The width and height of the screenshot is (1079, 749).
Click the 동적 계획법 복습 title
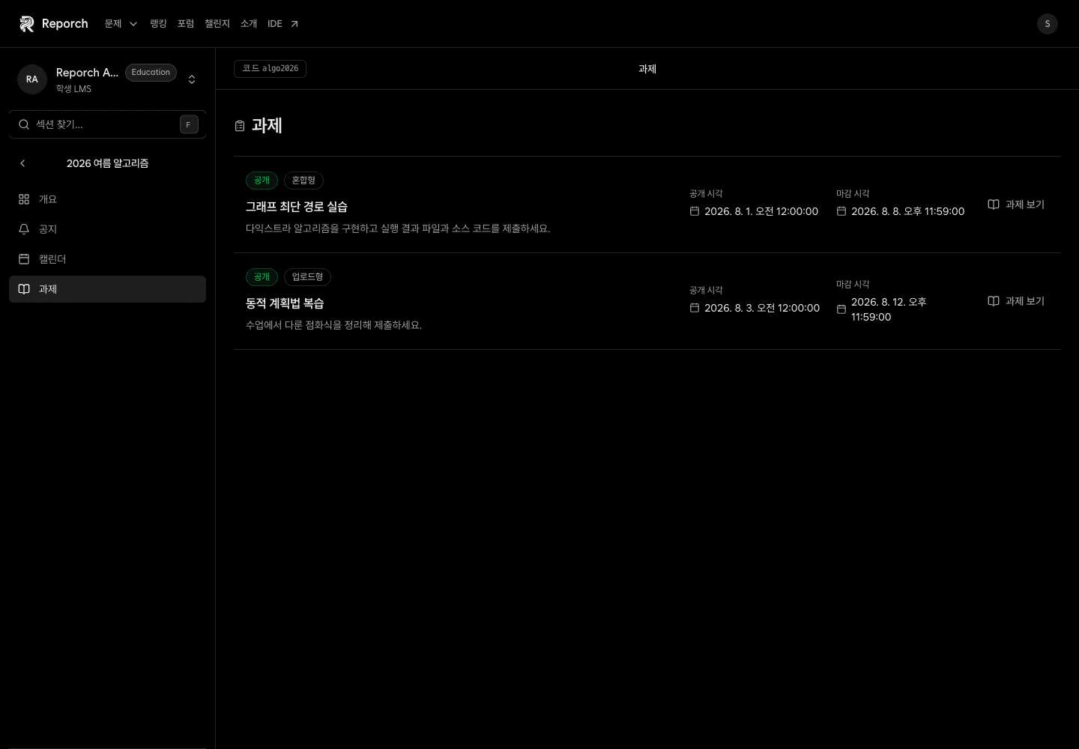pos(285,303)
